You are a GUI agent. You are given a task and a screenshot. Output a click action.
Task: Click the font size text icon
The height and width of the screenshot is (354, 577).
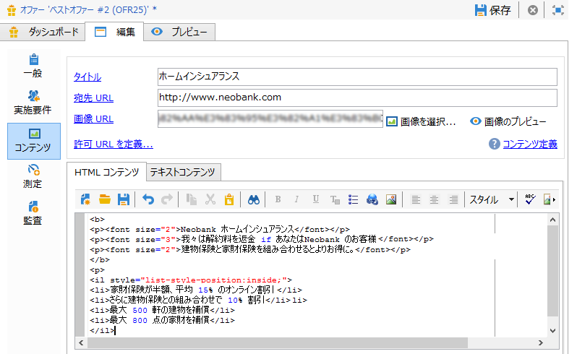pyautogui.click(x=335, y=199)
